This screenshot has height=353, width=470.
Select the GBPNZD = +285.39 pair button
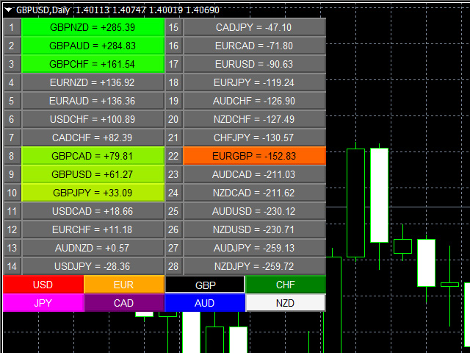[x=93, y=27]
